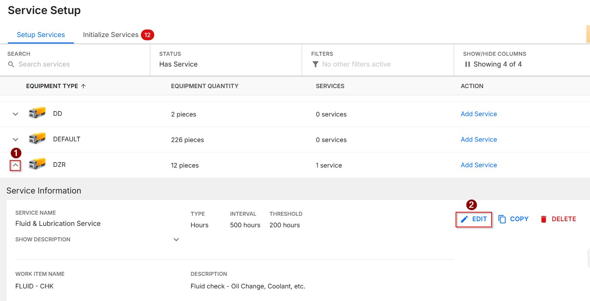The width and height of the screenshot is (590, 301).
Task: Click the red 12 badge on Initialize Services
Action: 147,35
